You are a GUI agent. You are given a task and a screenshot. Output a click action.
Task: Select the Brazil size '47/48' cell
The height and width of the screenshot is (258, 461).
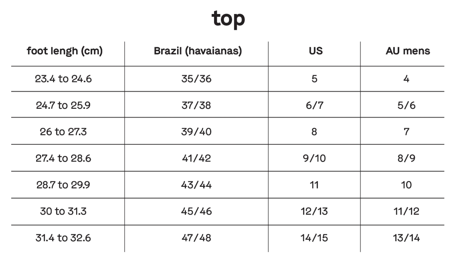[x=196, y=238]
